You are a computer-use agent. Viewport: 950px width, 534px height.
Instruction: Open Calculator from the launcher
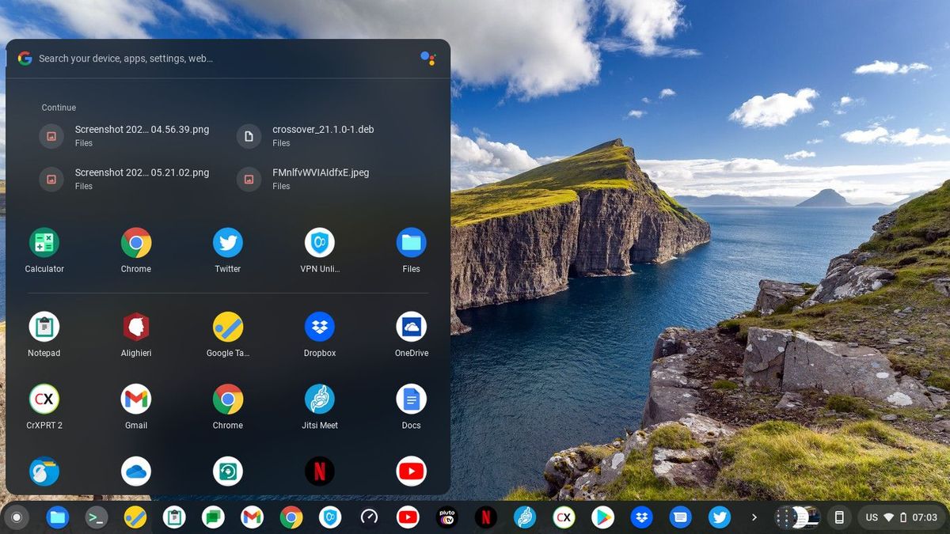click(44, 249)
